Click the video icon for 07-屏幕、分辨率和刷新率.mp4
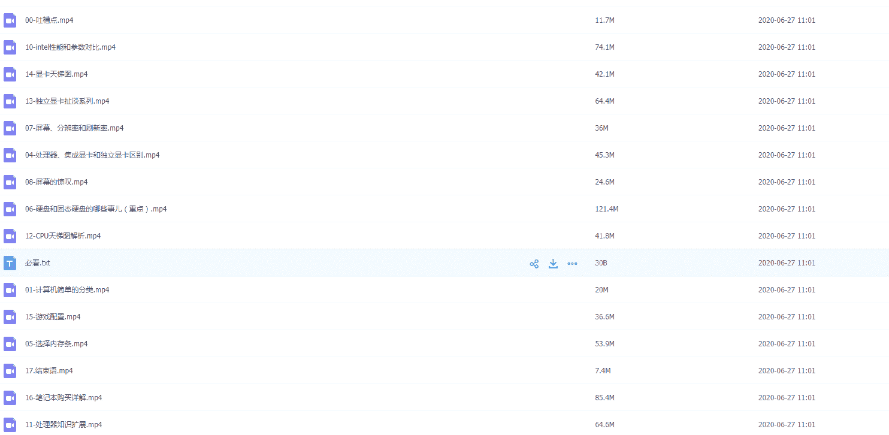 pyautogui.click(x=10, y=128)
